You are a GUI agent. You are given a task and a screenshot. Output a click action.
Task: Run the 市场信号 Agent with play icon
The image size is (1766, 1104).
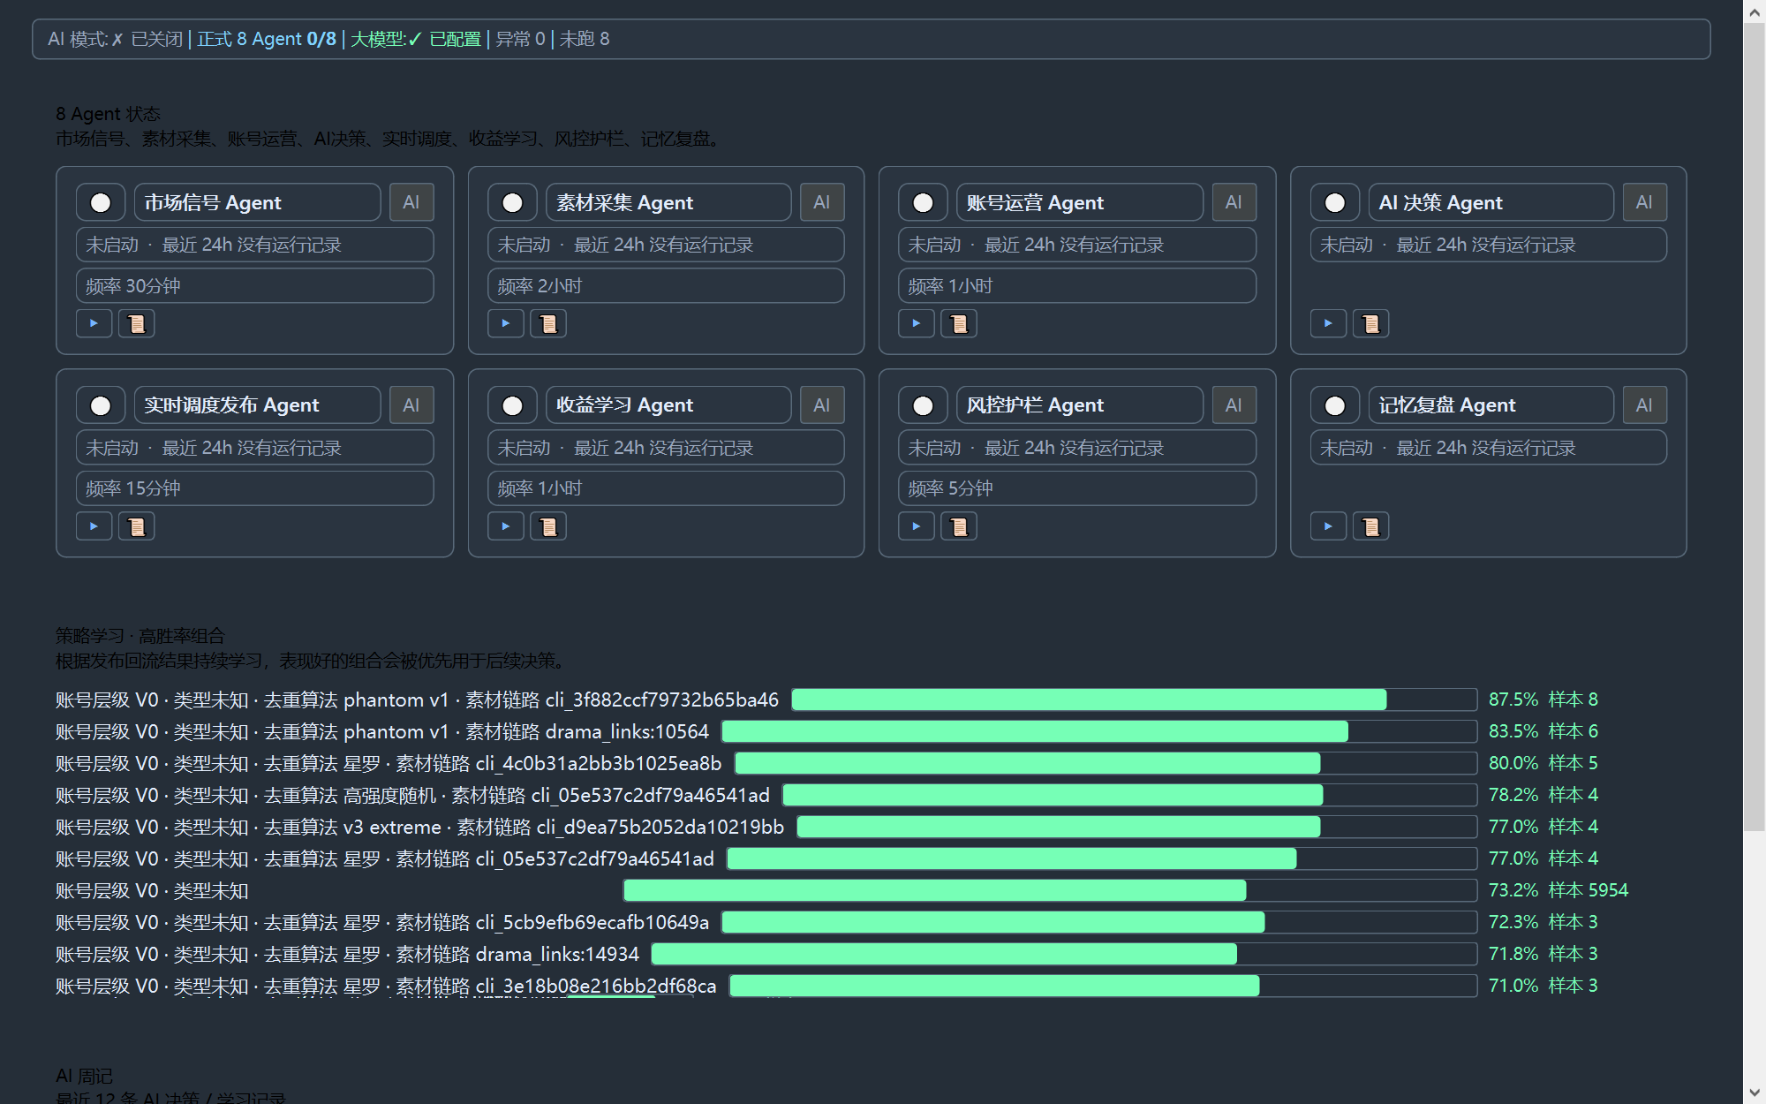click(x=94, y=323)
